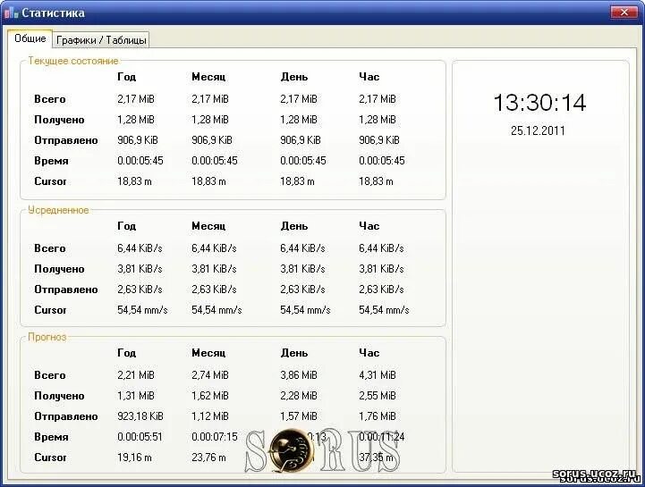Click Всего label in Текущее состояние
The image size is (645, 487).
[x=50, y=99]
